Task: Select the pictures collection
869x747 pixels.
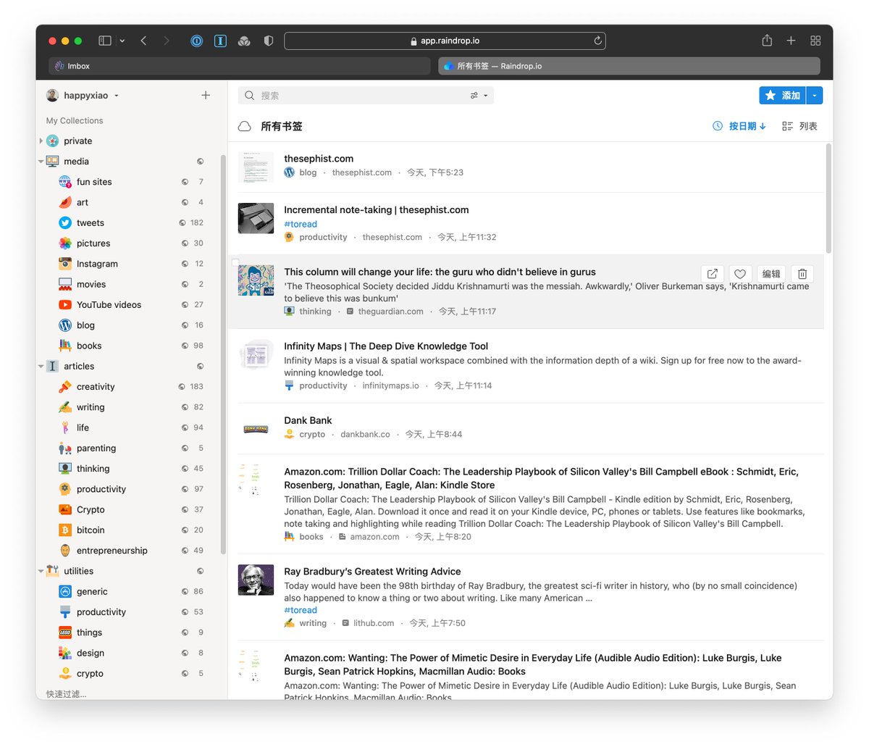Action: pyautogui.click(x=132, y=243)
